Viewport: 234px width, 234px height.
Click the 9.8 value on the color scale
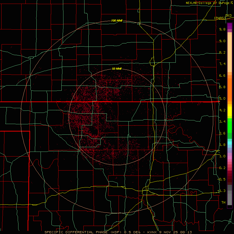coord(222,29)
